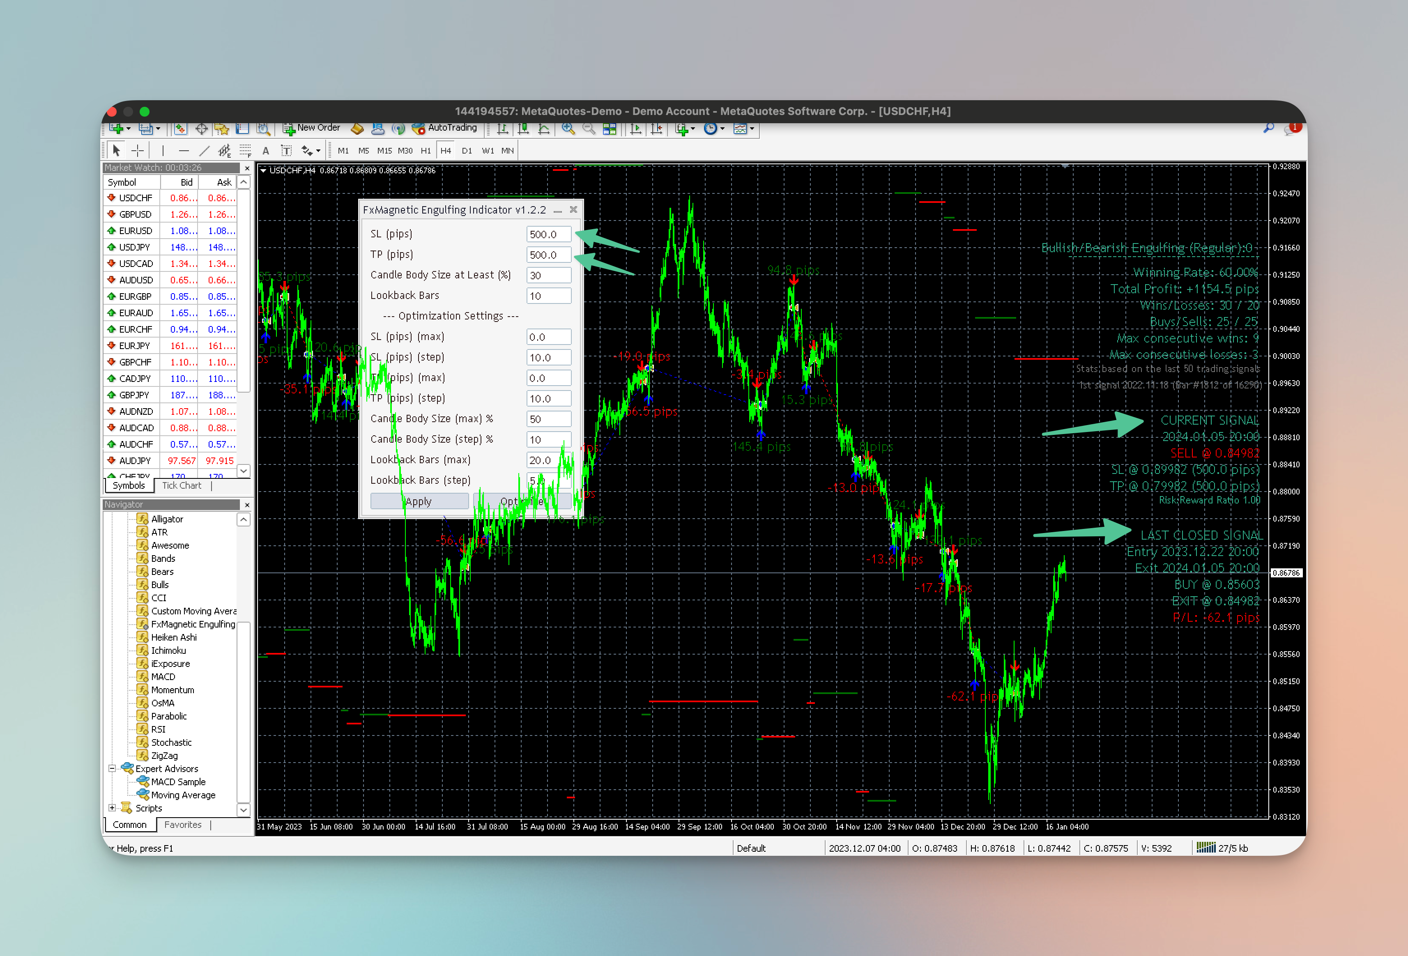This screenshot has height=956, width=1408.
Task: Toggle the Market Watch window icon
Action: coord(181,129)
